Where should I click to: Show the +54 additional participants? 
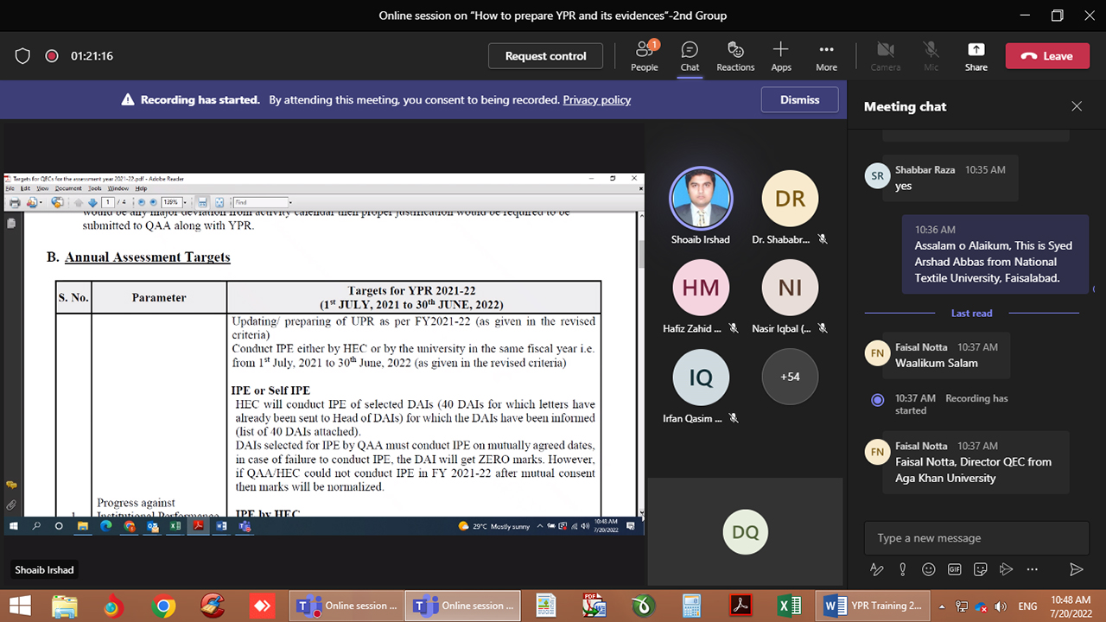coord(790,377)
